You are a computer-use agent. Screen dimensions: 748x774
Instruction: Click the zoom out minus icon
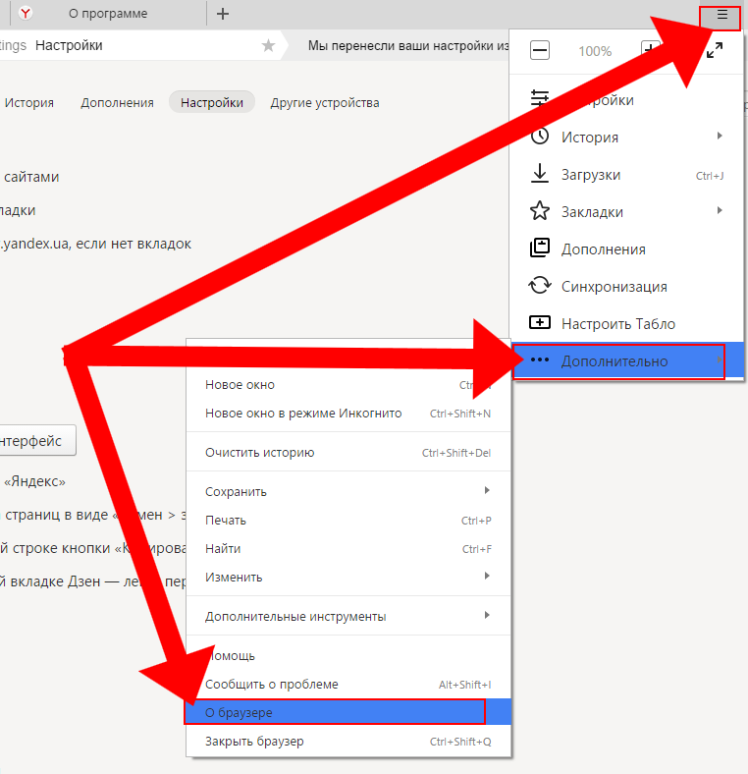pyautogui.click(x=539, y=51)
